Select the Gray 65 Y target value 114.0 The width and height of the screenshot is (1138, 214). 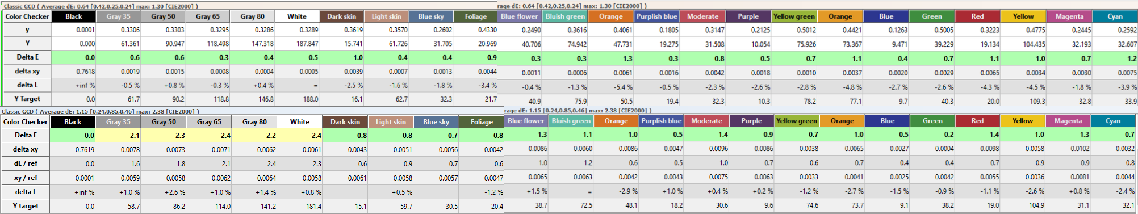tap(221, 207)
